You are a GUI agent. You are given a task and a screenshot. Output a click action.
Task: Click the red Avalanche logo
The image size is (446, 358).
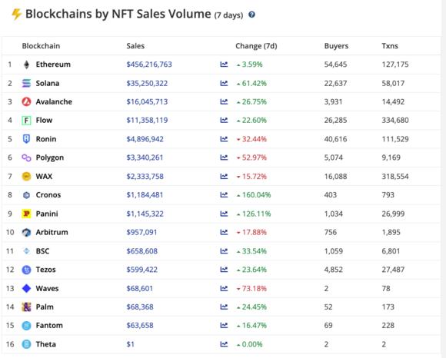click(x=26, y=101)
